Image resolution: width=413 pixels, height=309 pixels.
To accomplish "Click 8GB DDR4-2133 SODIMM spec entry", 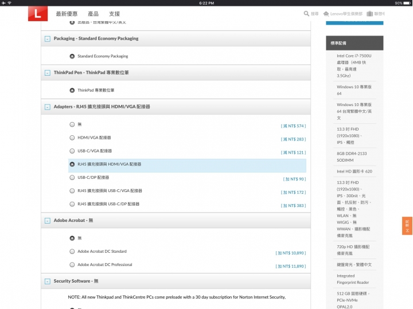I will pyautogui.click(x=352, y=157).
